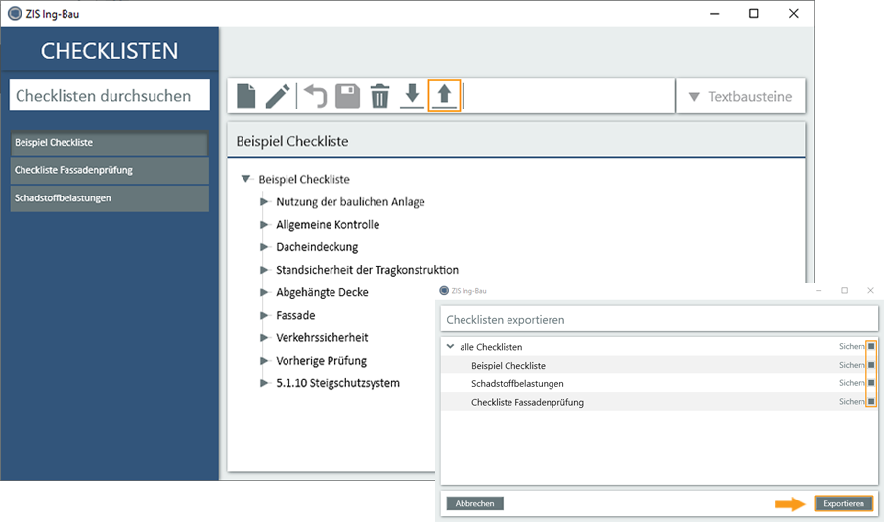The height and width of the screenshot is (522, 884).
Task: Click the undo arrow icon
Action: click(315, 96)
